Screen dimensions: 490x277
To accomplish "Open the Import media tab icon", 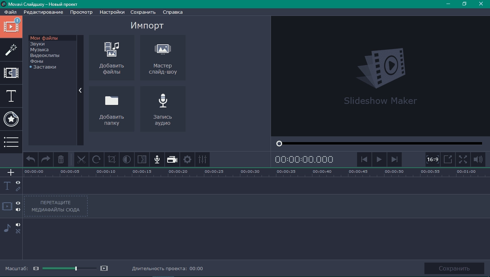I will (11, 27).
